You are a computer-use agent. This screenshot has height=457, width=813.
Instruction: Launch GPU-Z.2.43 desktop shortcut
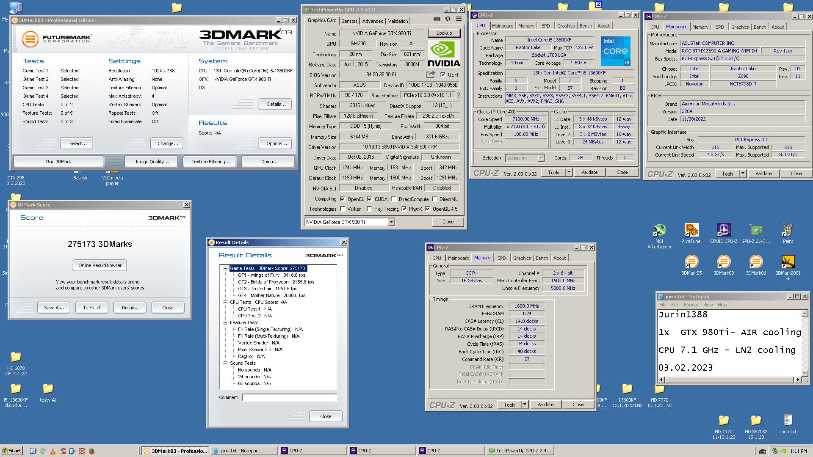(756, 234)
